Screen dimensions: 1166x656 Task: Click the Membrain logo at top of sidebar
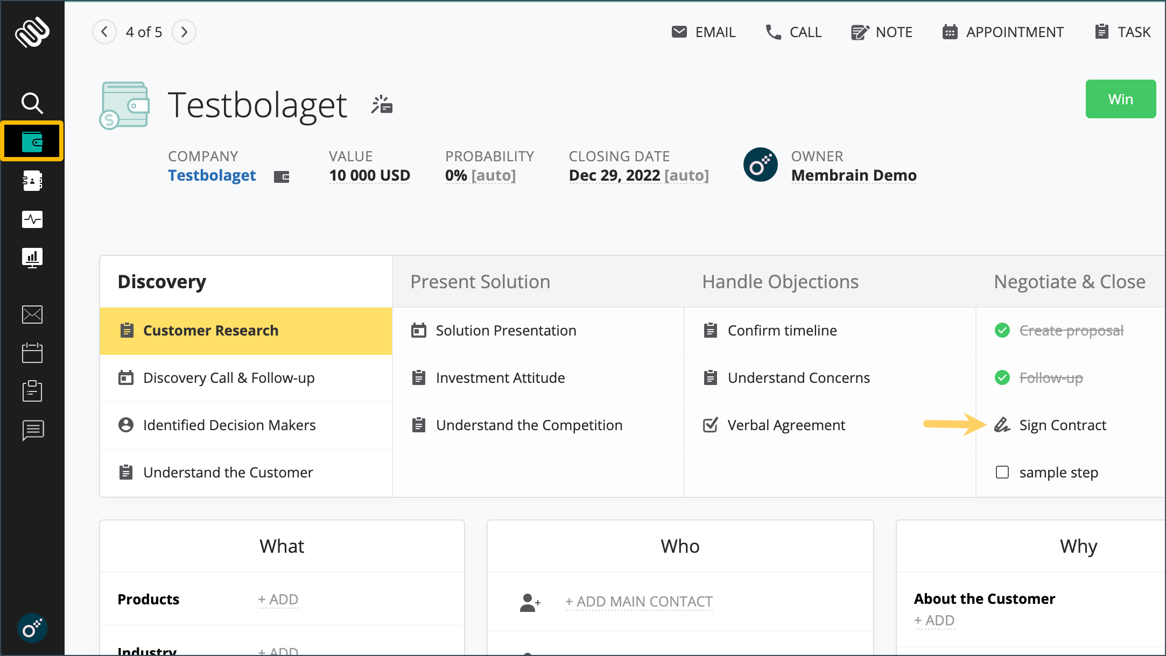32,32
